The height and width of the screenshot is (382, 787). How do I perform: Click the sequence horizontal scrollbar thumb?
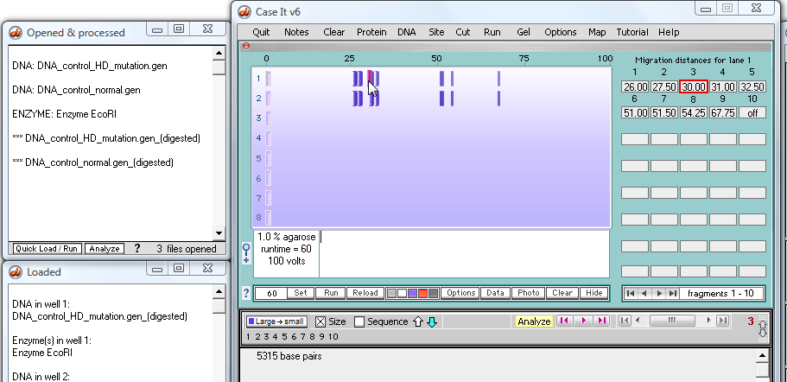[x=673, y=321]
